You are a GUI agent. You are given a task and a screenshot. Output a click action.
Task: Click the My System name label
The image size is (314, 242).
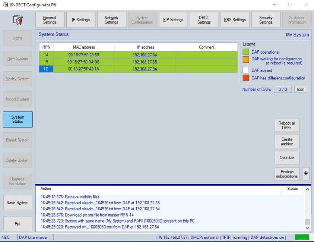pos(297,35)
